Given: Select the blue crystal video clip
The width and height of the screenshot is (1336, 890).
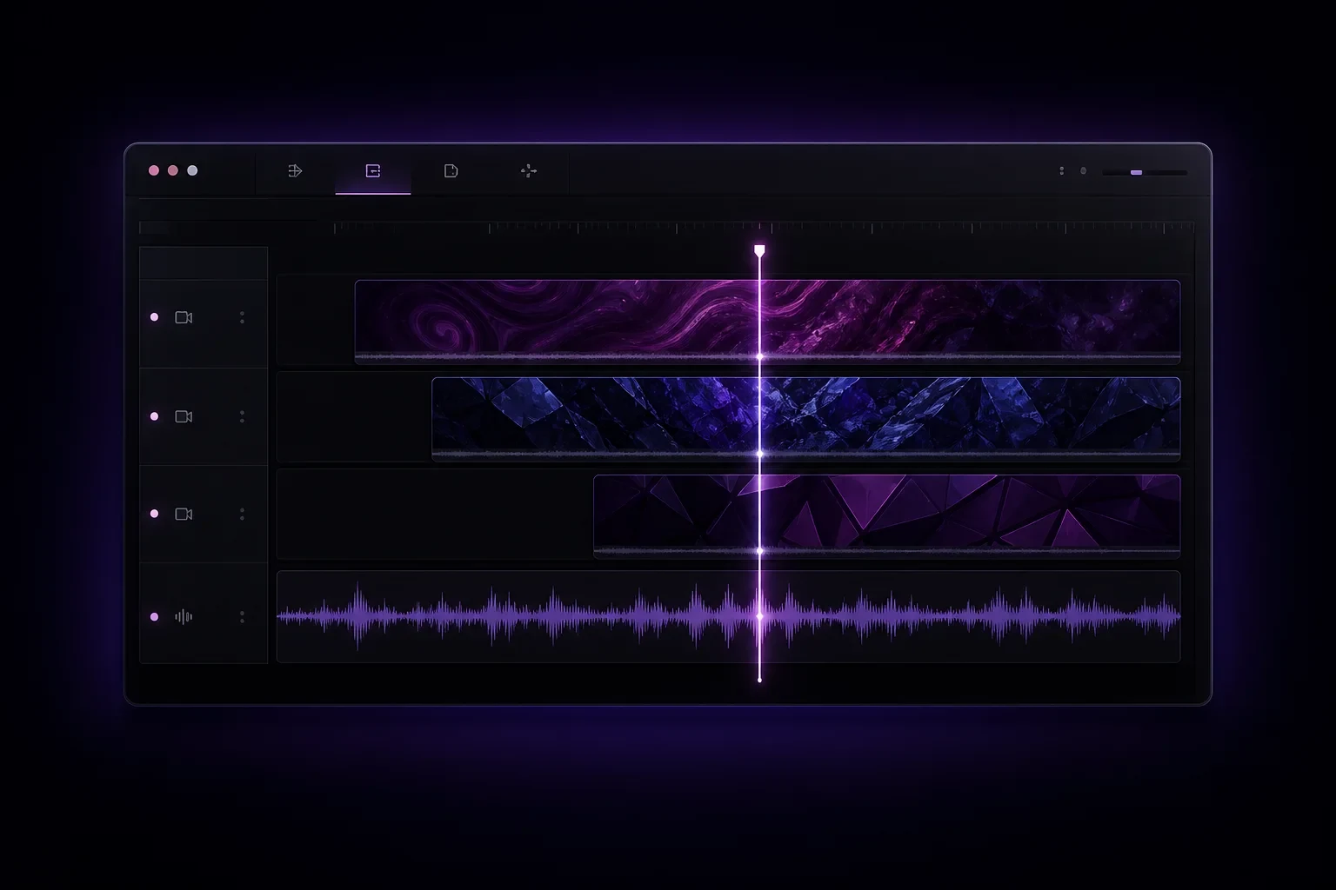Looking at the screenshot, I should pos(806,419).
